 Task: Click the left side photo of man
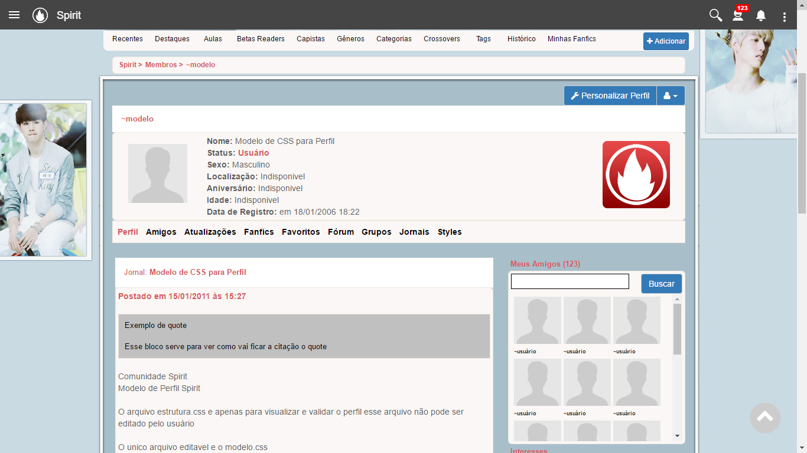44,179
